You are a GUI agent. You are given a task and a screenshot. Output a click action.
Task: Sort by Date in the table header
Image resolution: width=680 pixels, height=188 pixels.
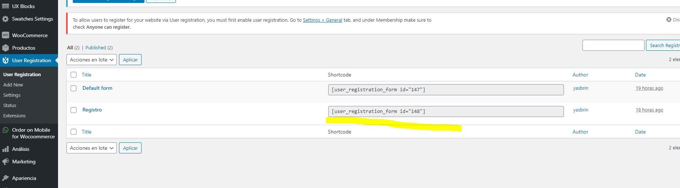click(640, 75)
